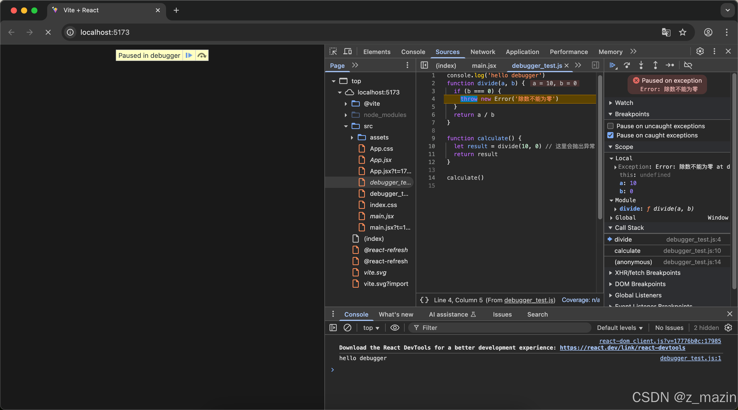View site information icon
This screenshot has height=410, width=738.
(x=70, y=32)
